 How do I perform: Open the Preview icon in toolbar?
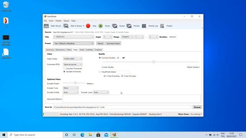tap(129, 26)
